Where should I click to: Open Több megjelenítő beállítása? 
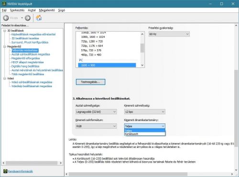(x=28, y=74)
